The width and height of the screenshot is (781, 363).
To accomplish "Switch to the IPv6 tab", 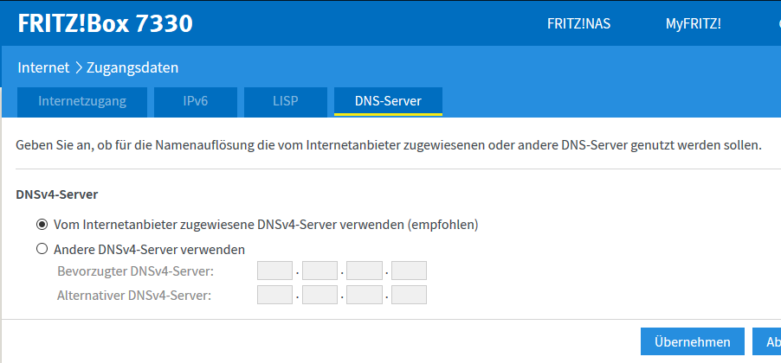I will (x=196, y=101).
